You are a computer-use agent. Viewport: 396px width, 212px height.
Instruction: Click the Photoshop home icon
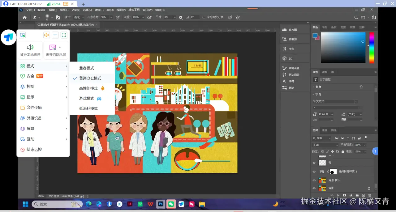[24, 17]
